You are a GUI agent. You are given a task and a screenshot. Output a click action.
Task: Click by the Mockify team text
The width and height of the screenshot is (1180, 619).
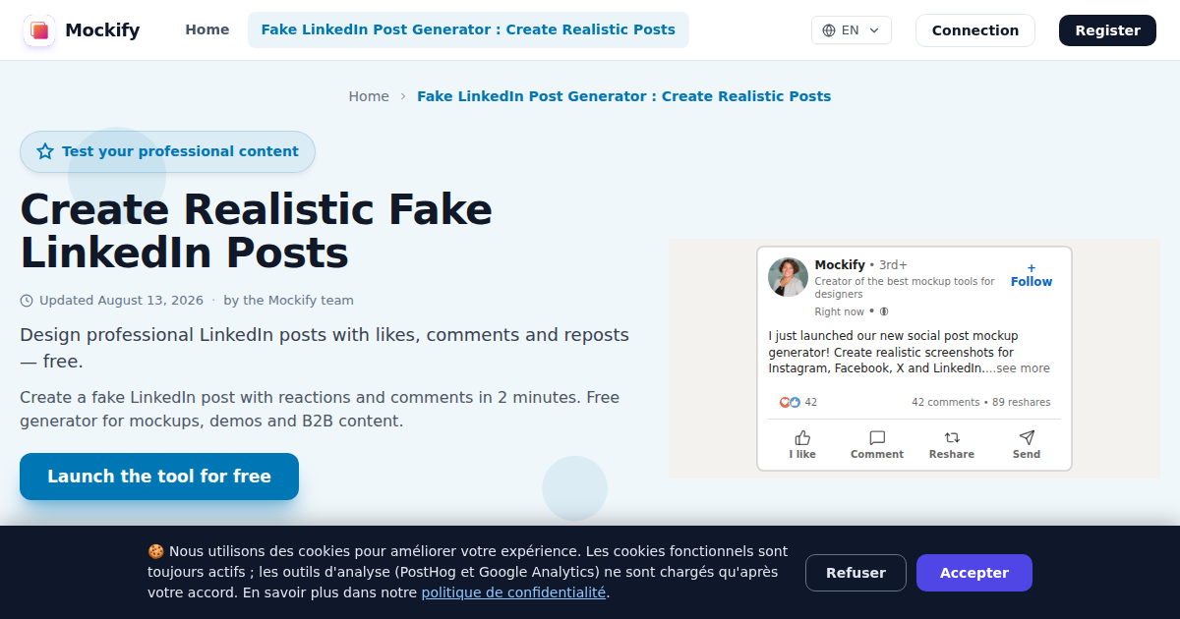288,301
